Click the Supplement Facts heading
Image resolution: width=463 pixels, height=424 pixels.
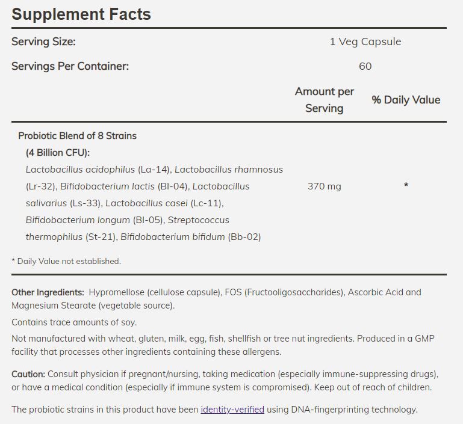pos(81,14)
